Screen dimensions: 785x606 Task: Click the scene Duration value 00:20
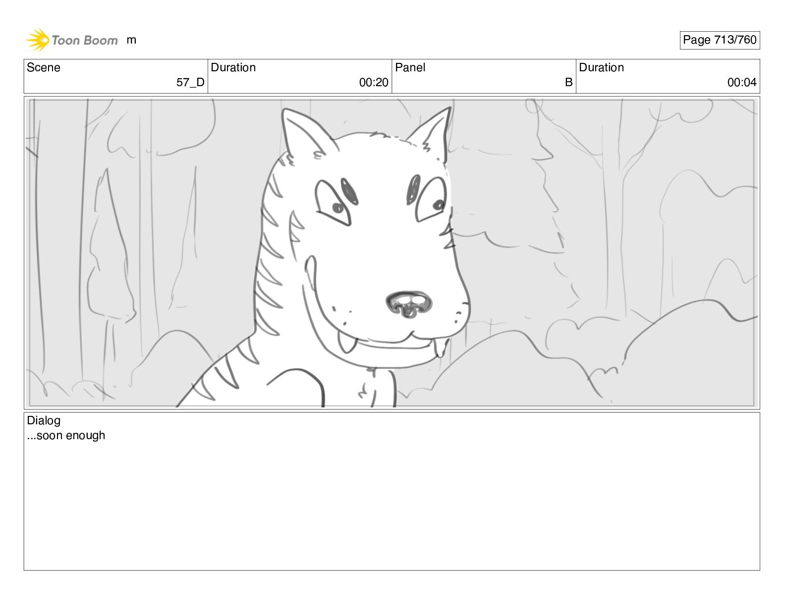click(x=374, y=83)
